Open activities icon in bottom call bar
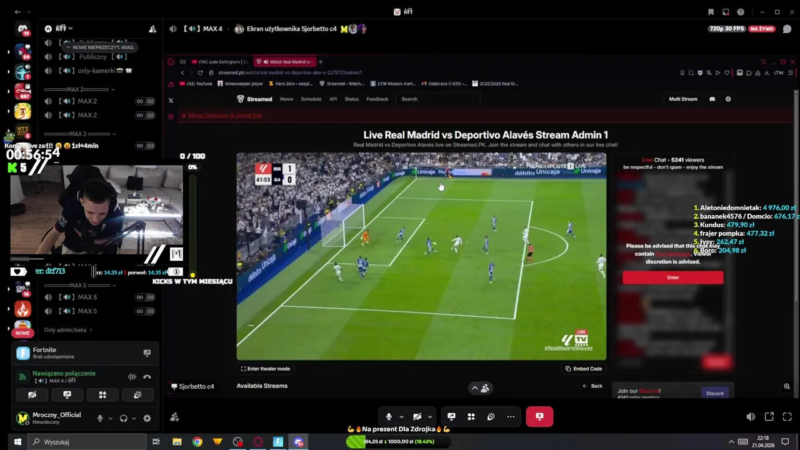 (x=471, y=417)
